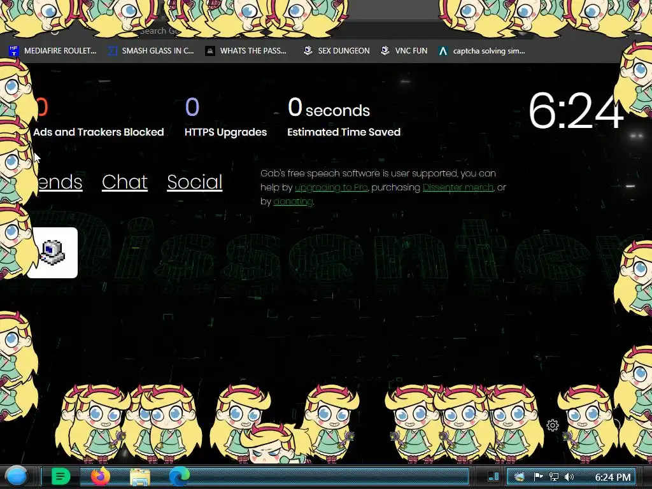Open the volume speaker tray icon
This screenshot has width=652, height=489.
569,477
